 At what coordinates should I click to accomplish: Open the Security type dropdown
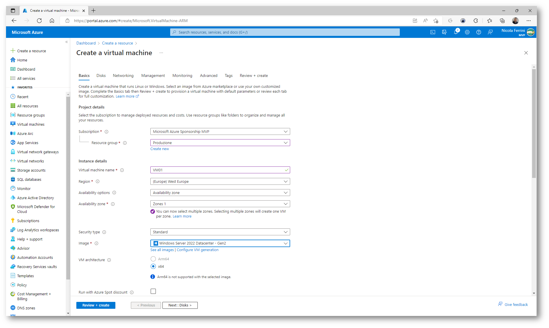pyautogui.click(x=220, y=232)
